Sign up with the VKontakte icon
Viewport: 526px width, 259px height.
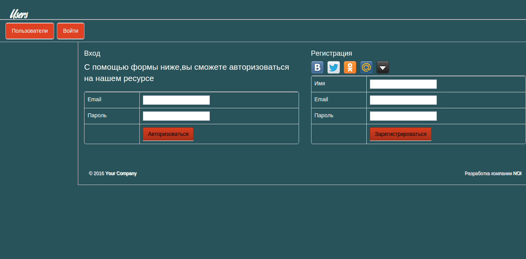(x=317, y=67)
